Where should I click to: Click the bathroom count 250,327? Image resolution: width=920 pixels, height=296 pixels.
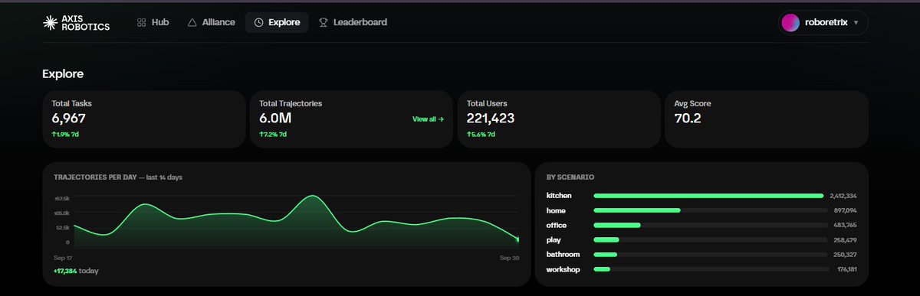(x=846, y=254)
